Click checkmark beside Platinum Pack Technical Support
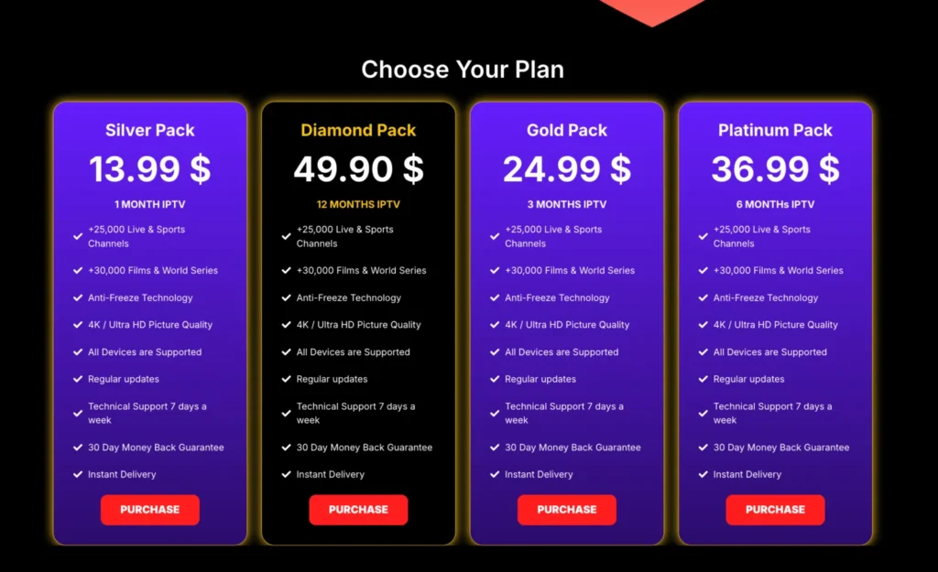This screenshot has width=938, height=572. (703, 413)
